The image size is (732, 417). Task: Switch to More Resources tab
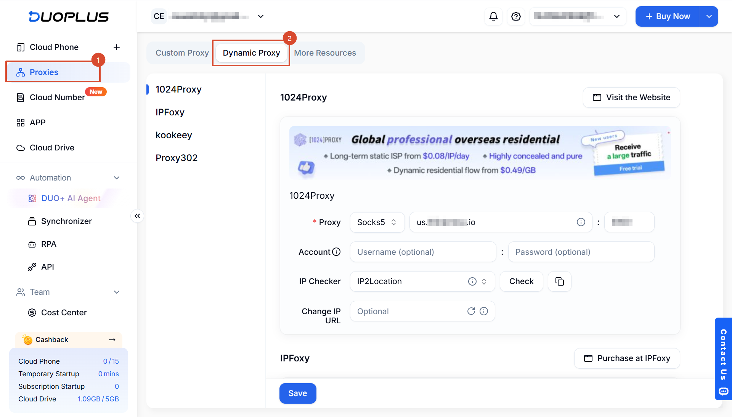(325, 53)
